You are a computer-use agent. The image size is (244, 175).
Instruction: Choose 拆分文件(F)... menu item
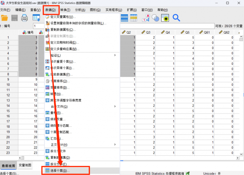point(82,164)
